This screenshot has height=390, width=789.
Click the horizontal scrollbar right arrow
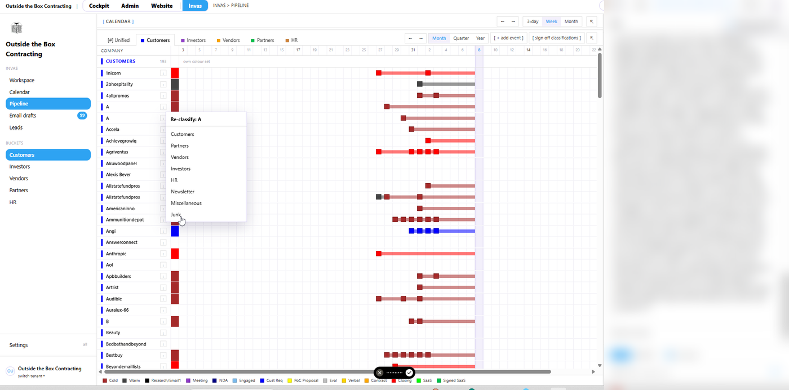coord(593,372)
